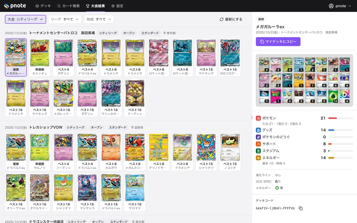Screen dimensions: 357x223
Task: Click the deck code bkkF1V-ljBb6l-FFFFVb text
Action: [275, 208]
